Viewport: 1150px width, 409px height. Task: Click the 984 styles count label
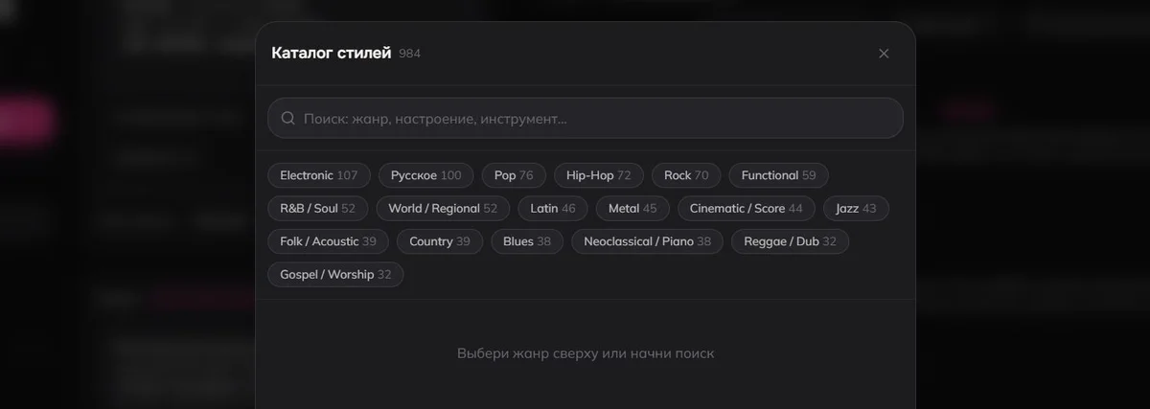pyautogui.click(x=409, y=54)
